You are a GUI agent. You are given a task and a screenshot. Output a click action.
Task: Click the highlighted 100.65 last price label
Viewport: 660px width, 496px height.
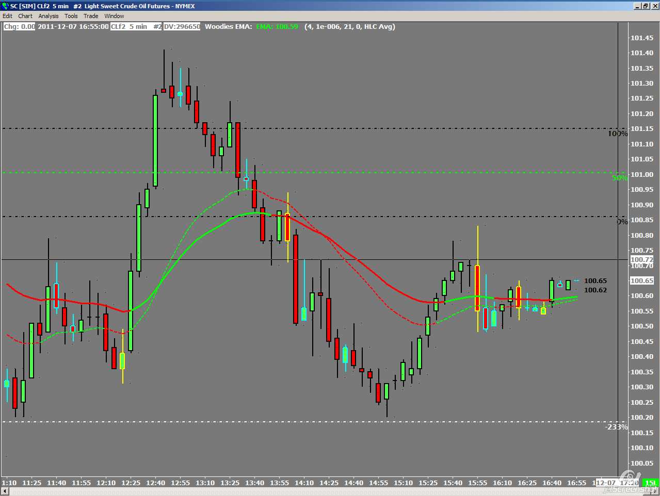641,280
